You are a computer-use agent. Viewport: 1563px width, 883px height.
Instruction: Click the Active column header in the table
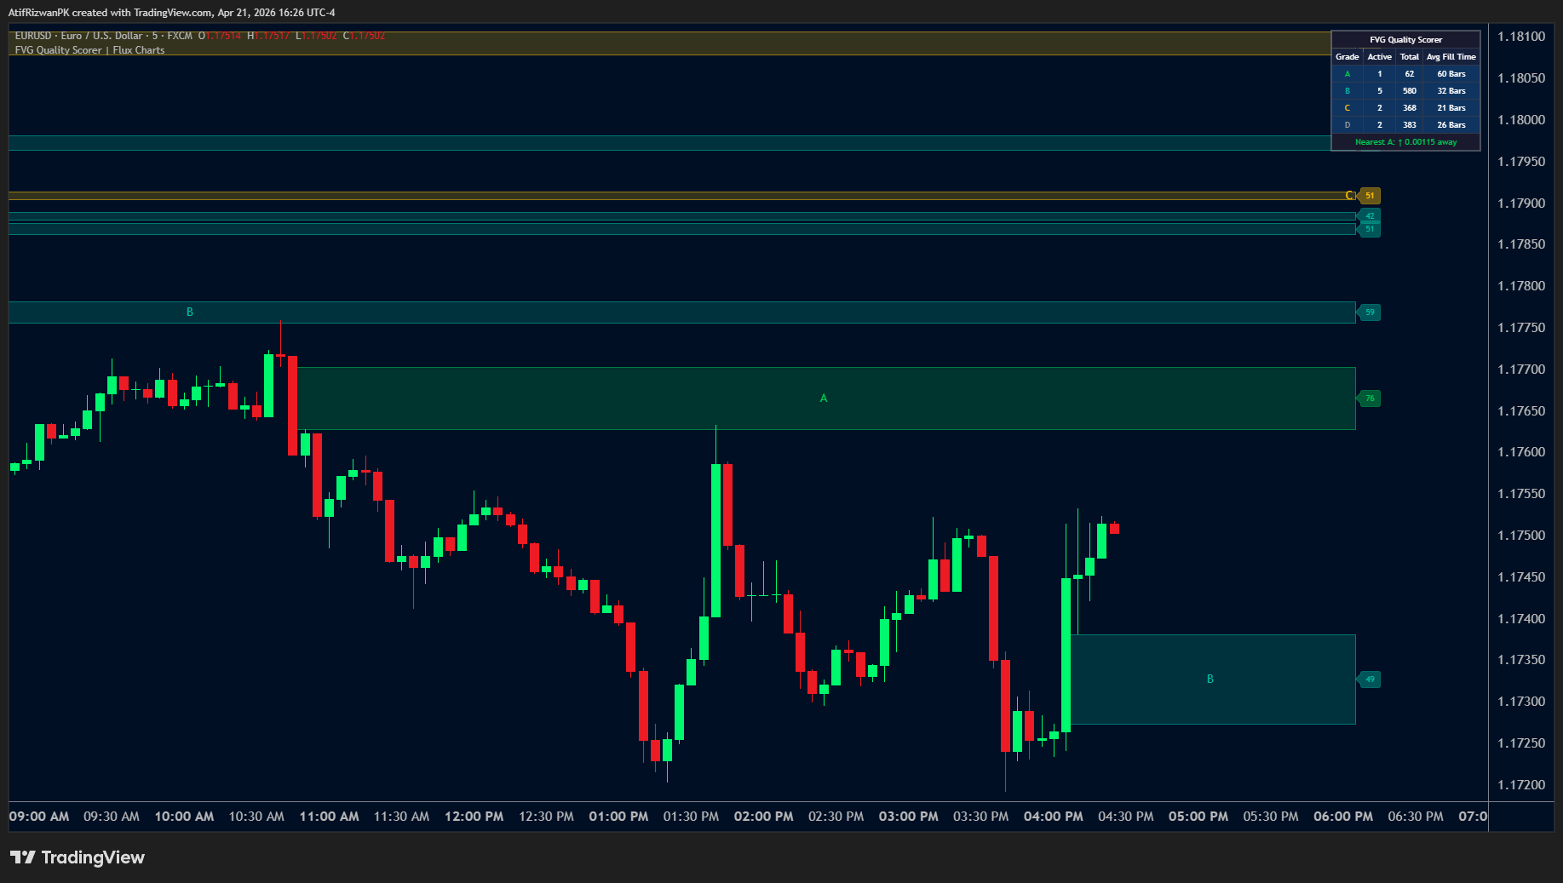click(x=1380, y=57)
